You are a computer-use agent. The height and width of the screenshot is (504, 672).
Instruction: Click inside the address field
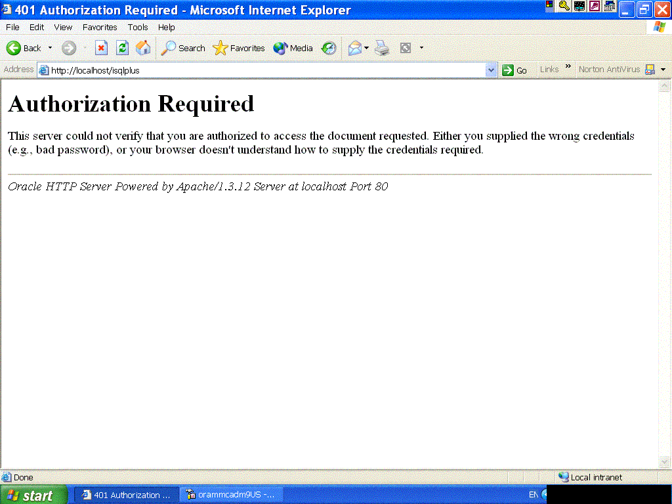[x=268, y=70]
